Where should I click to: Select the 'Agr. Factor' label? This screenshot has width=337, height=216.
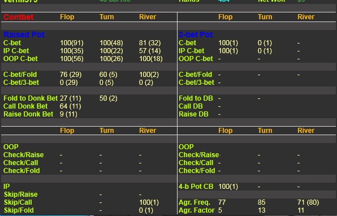[196, 210]
